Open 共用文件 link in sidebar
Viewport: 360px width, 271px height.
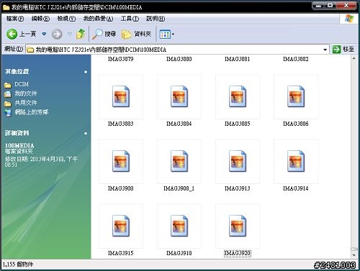coord(26,103)
